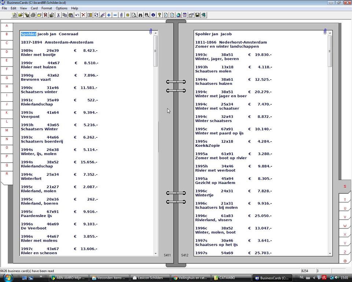Select the letter T index tab

345,200
